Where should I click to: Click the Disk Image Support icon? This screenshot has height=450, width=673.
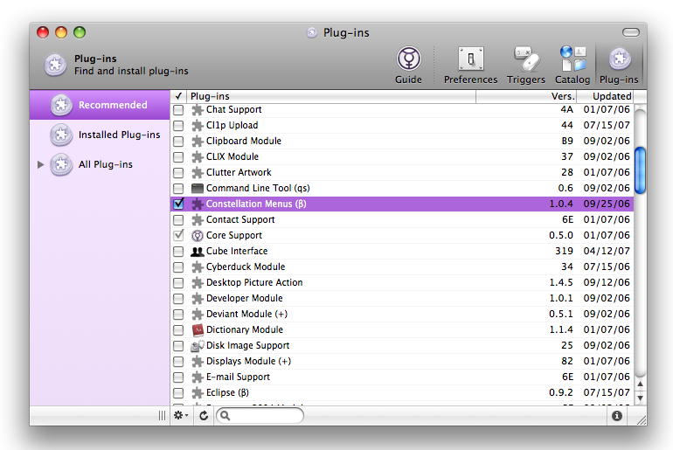click(x=198, y=346)
